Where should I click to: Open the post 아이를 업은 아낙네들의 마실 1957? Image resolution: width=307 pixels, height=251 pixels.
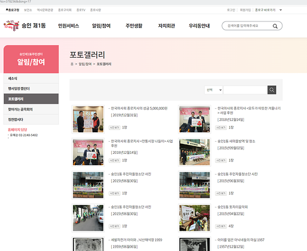[241, 240]
